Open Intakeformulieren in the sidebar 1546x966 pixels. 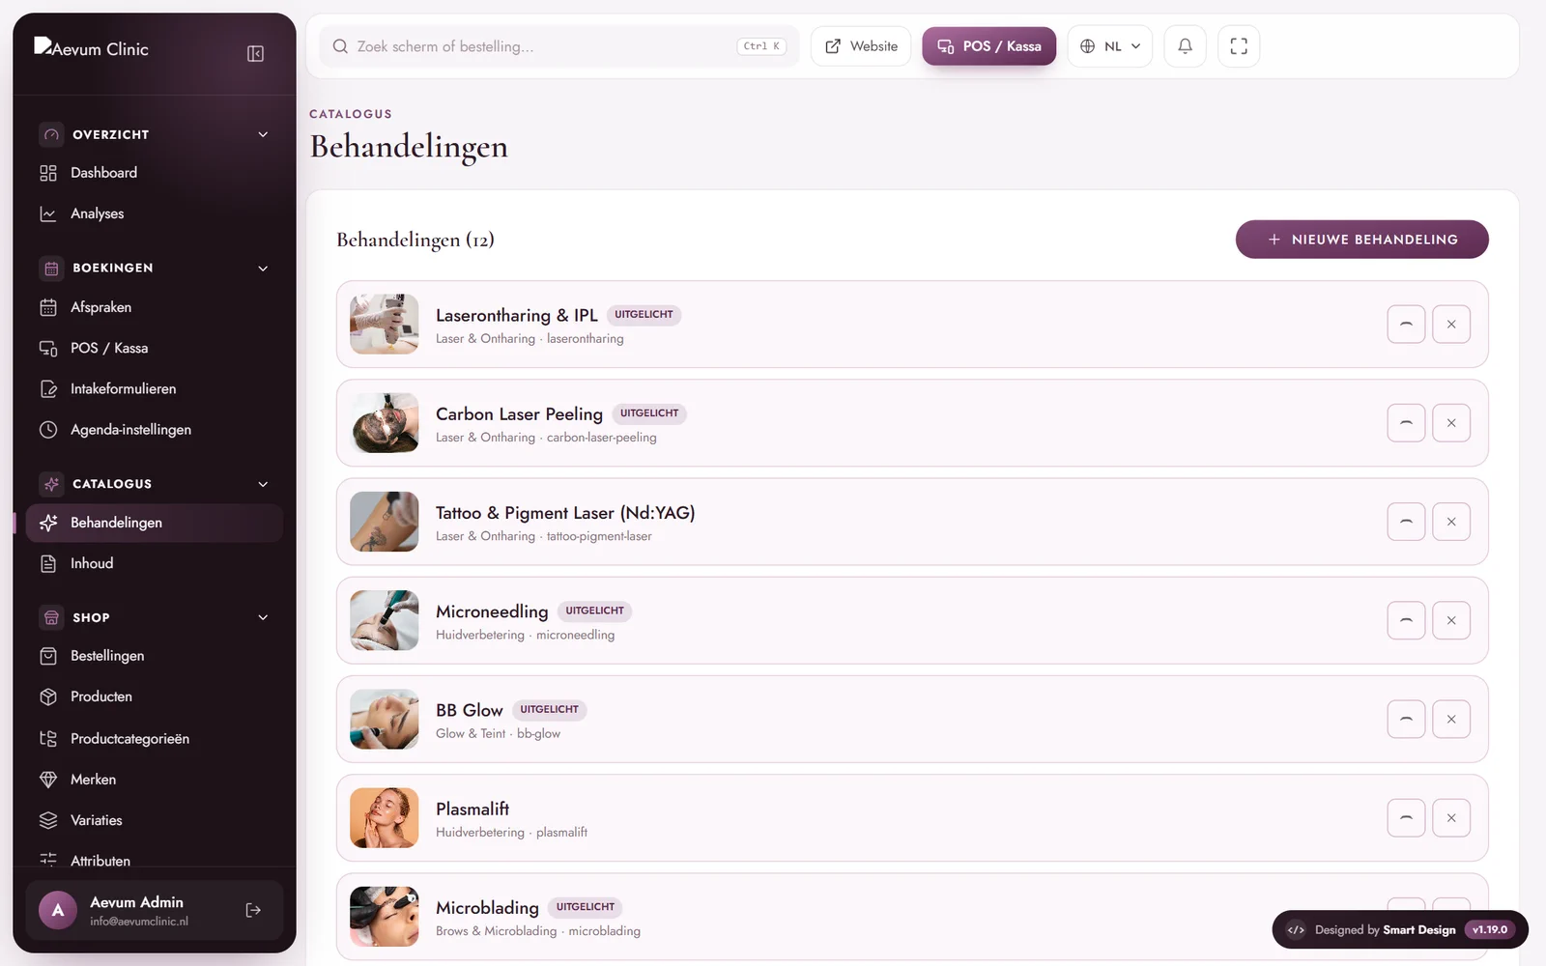(155, 389)
